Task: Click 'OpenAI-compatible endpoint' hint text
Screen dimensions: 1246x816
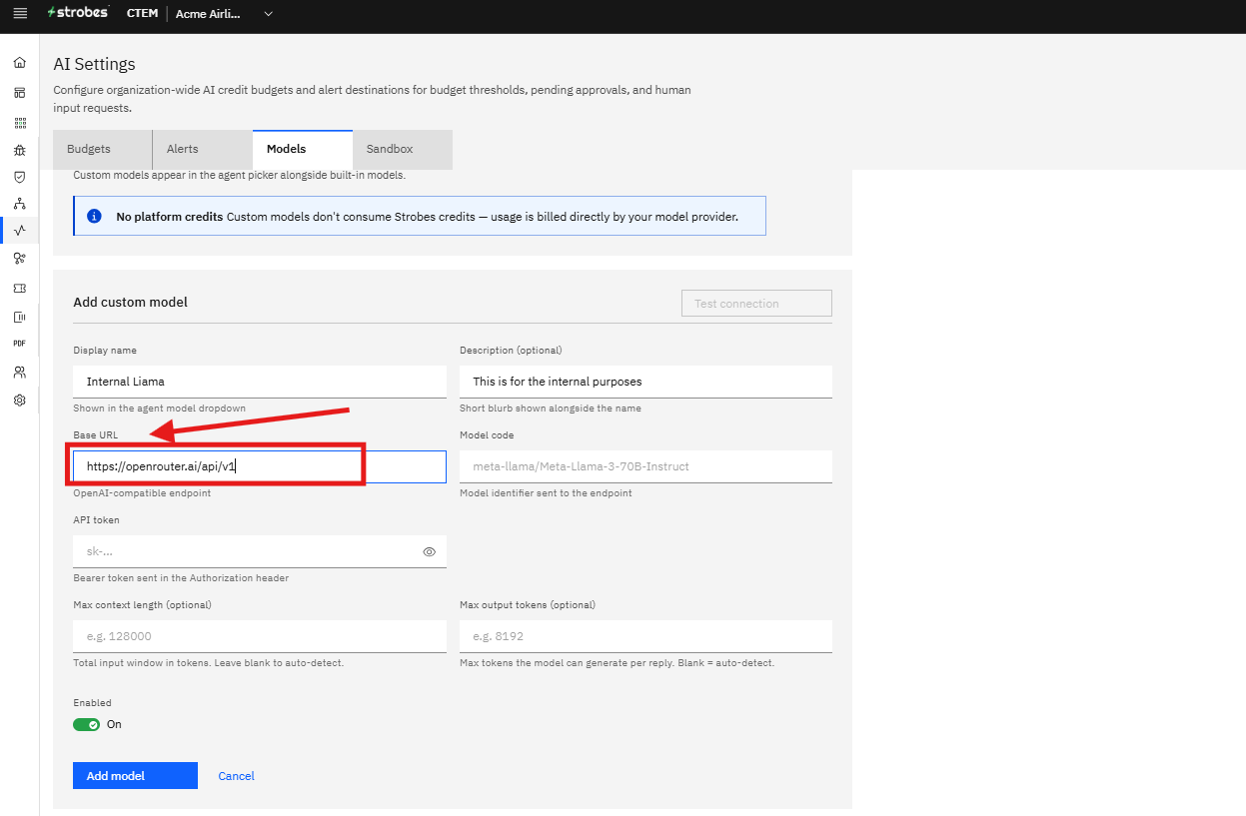Action: click(x=142, y=493)
